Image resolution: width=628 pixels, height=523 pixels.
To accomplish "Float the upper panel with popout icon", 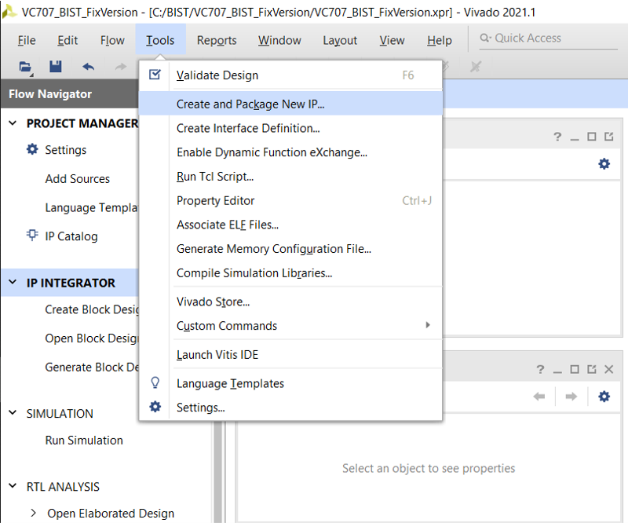I will click(x=609, y=137).
